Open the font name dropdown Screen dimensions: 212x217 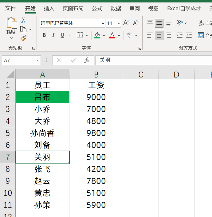point(103,23)
